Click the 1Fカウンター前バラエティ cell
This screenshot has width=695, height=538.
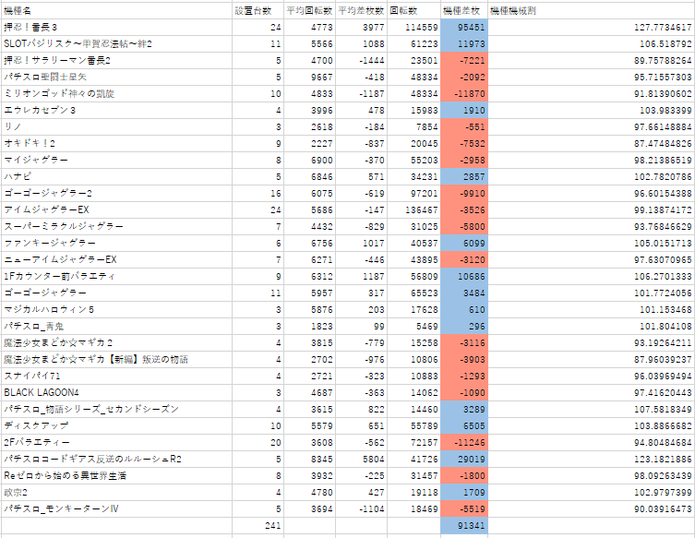point(116,277)
